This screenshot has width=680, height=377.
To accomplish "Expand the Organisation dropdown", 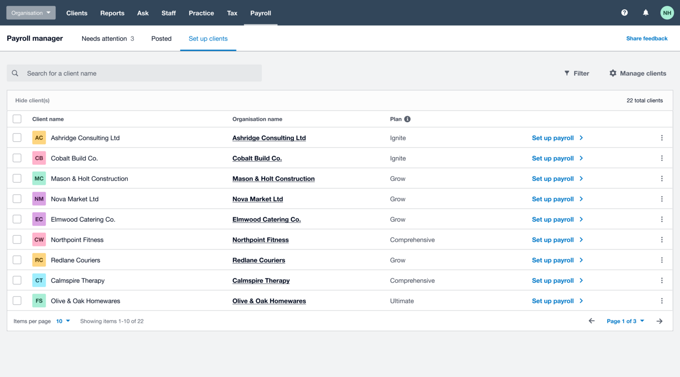I will (x=31, y=13).
